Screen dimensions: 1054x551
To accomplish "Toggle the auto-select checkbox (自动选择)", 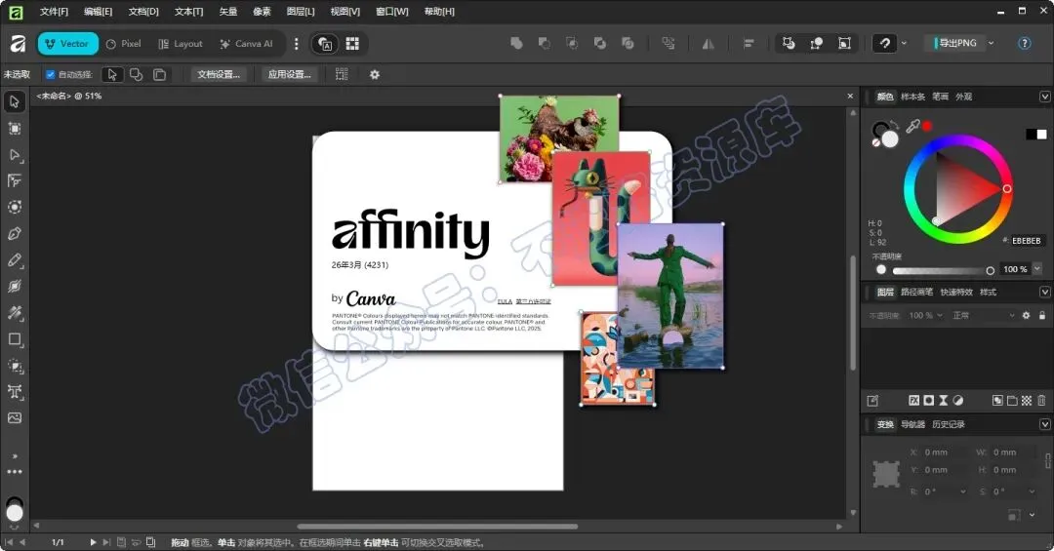I will pos(51,74).
